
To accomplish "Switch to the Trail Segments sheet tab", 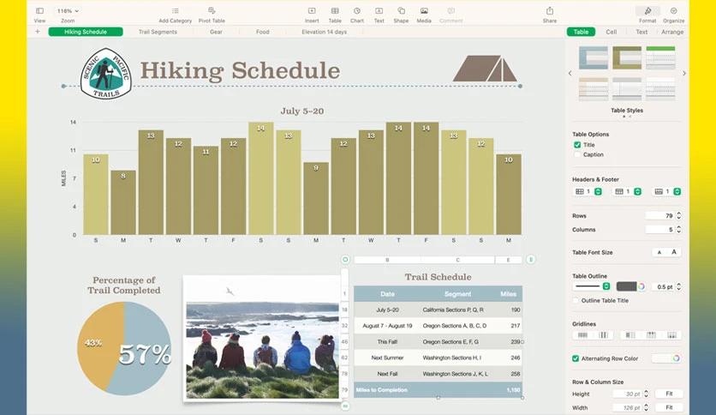I will click(x=158, y=32).
